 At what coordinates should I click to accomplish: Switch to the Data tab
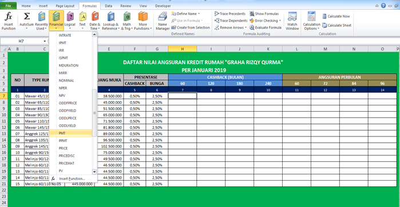[108, 6]
